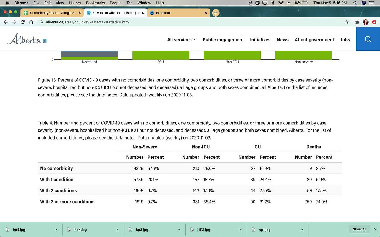Switch to the Facebook tab
380x237 pixels.
click(178, 13)
